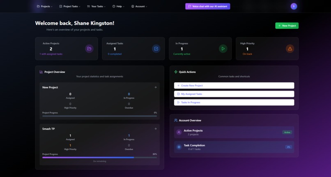Click the user circle icon beside Account
The height and width of the screenshot is (177, 331).
point(133,6)
